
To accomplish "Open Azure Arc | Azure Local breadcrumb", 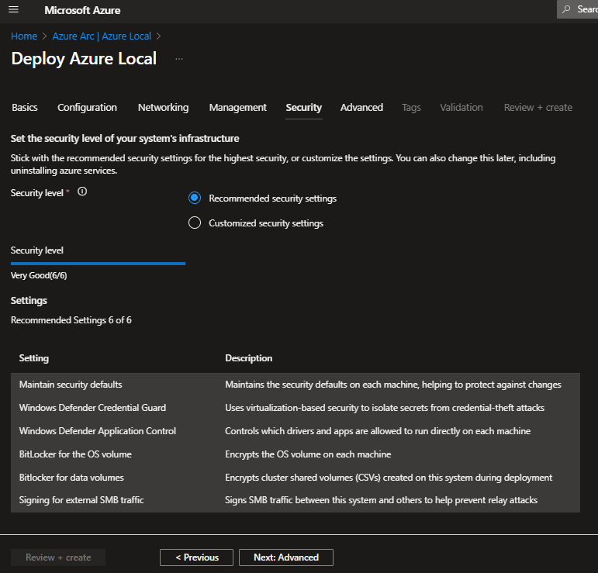I will point(102,36).
